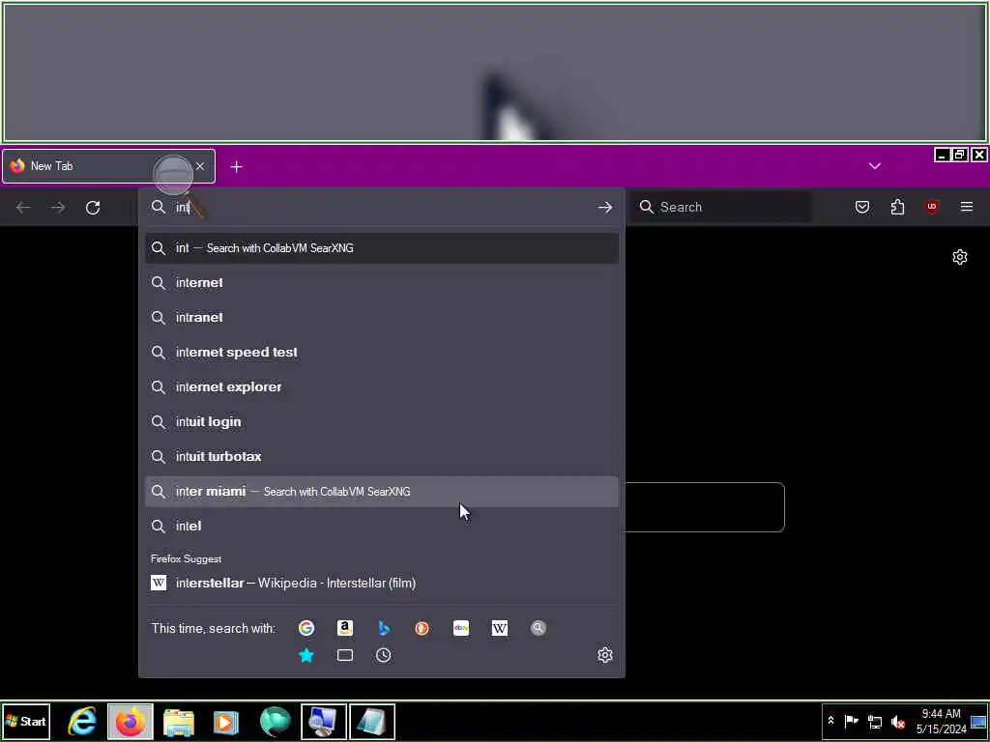Go forward to next page
The image size is (990, 742).
coord(58,207)
